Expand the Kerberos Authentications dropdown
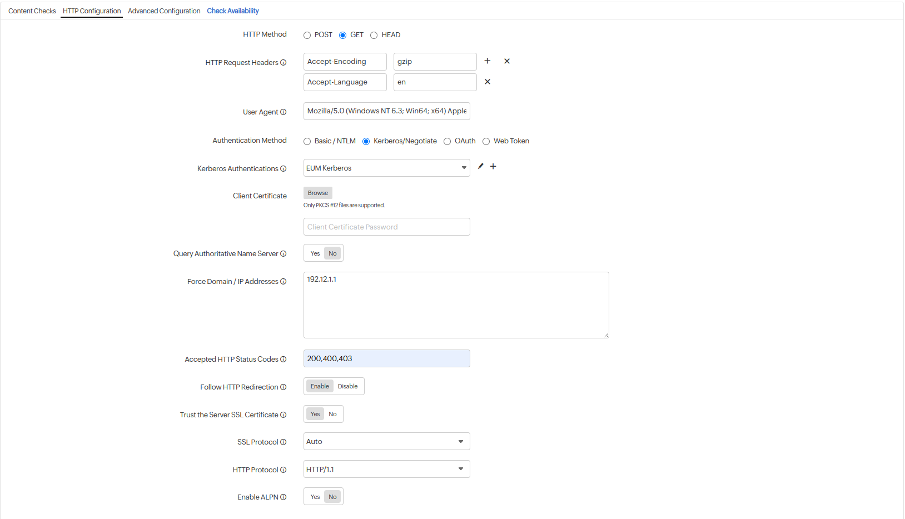This screenshot has width=905, height=519. [464, 167]
